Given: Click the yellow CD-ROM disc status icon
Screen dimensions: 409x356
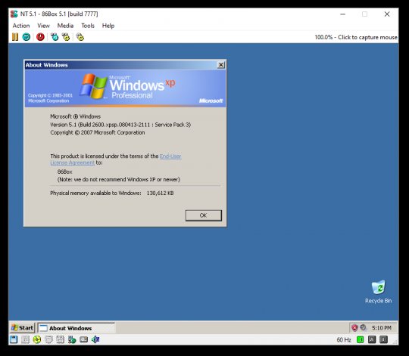Looking at the screenshot, I should [37, 339].
